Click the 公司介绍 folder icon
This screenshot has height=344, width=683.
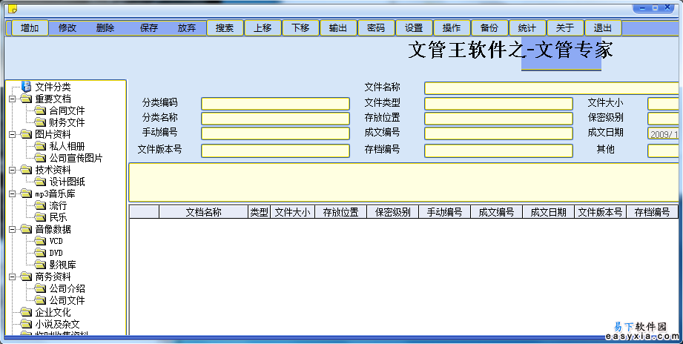[x=40, y=288]
